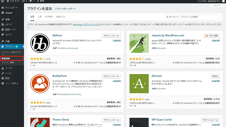This screenshot has height=127, width=226.
Task: Click the Jetpack plugin thumbnail image
Action: click(139, 43)
